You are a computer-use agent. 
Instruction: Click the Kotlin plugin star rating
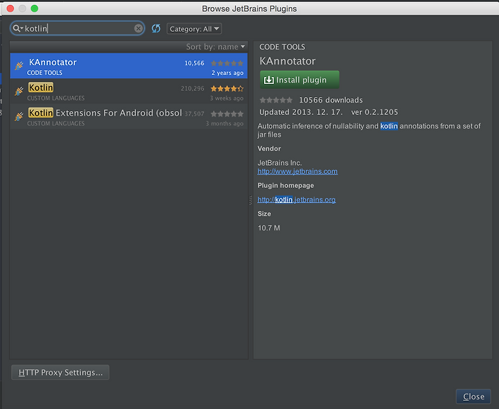click(227, 89)
